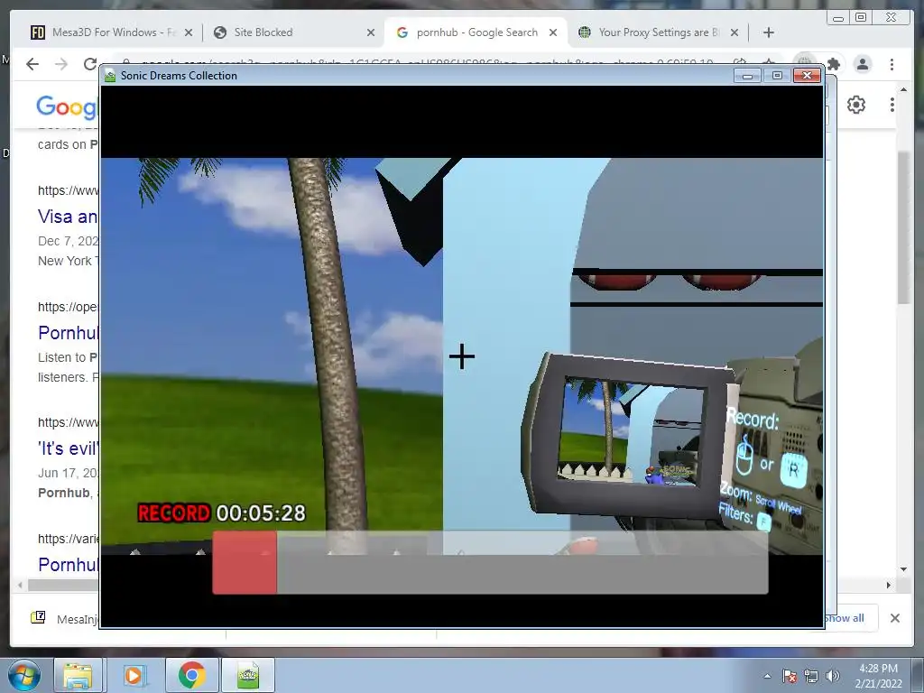Image resolution: width=924 pixels, height=693 pixels.
Task: Open the network tray icon
Action: [811, 676]
